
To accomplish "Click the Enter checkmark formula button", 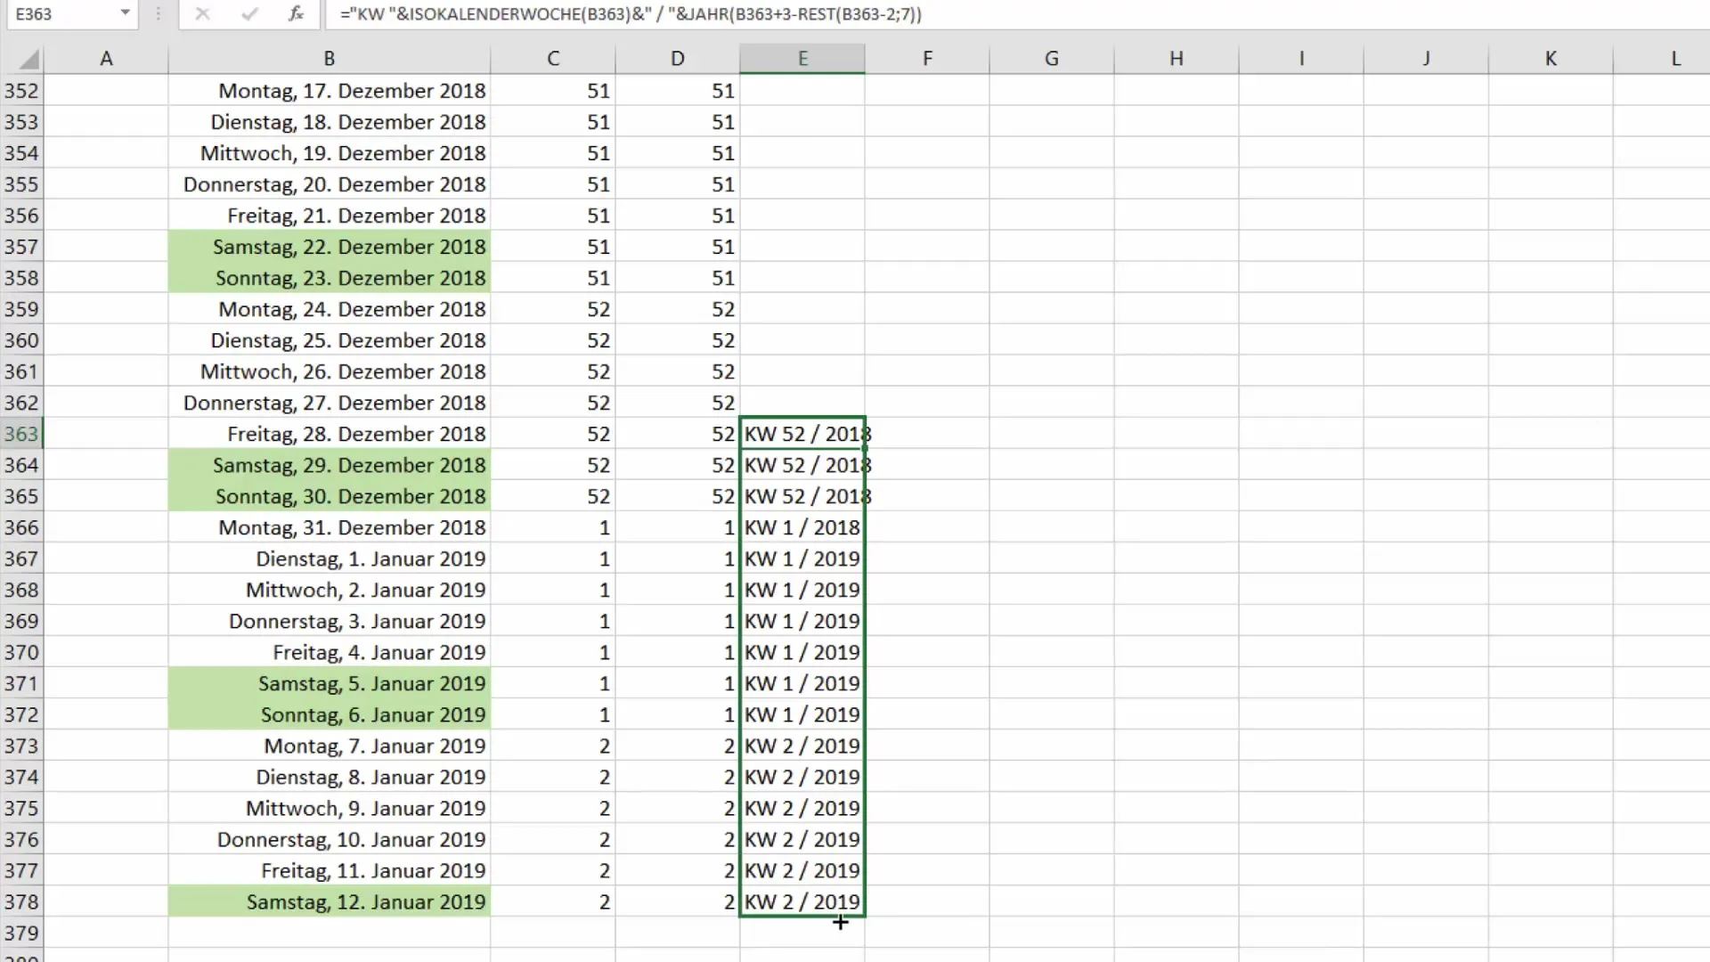I will tap(249, 14).
